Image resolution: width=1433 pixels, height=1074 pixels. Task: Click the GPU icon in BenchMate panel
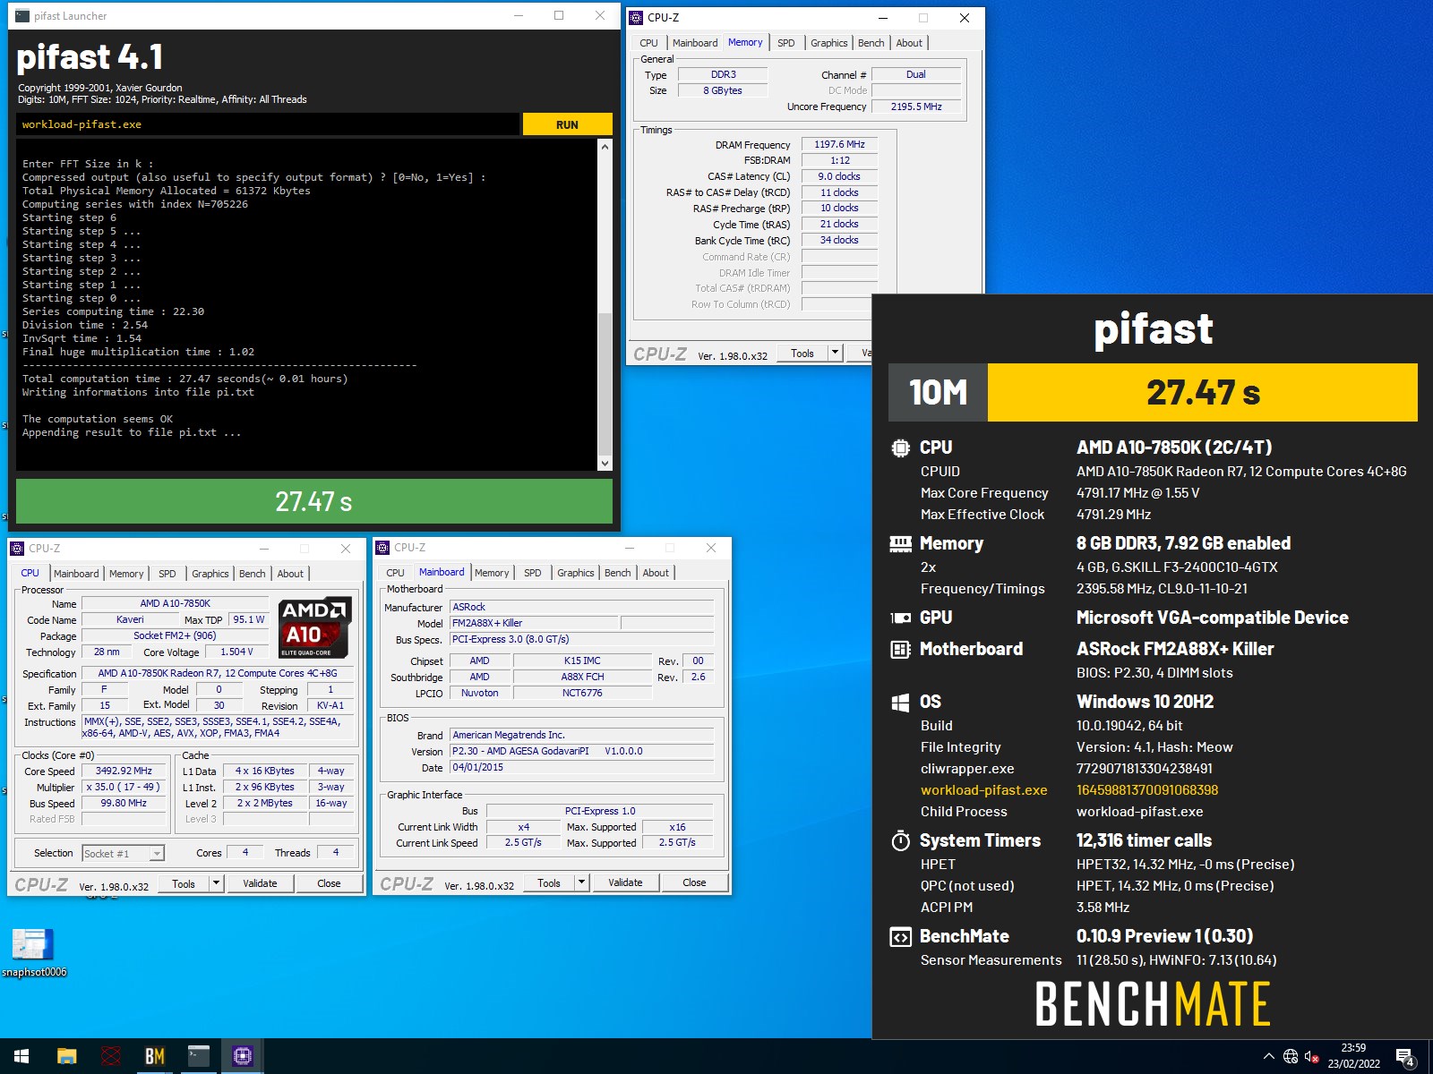tap(900, 618)
